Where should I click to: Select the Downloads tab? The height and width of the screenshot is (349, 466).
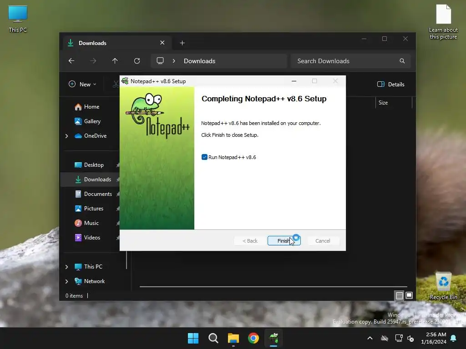pyautogui.click(x=117, y=43)
